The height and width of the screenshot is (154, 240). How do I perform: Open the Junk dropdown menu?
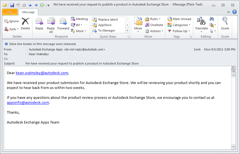point(12,29)
